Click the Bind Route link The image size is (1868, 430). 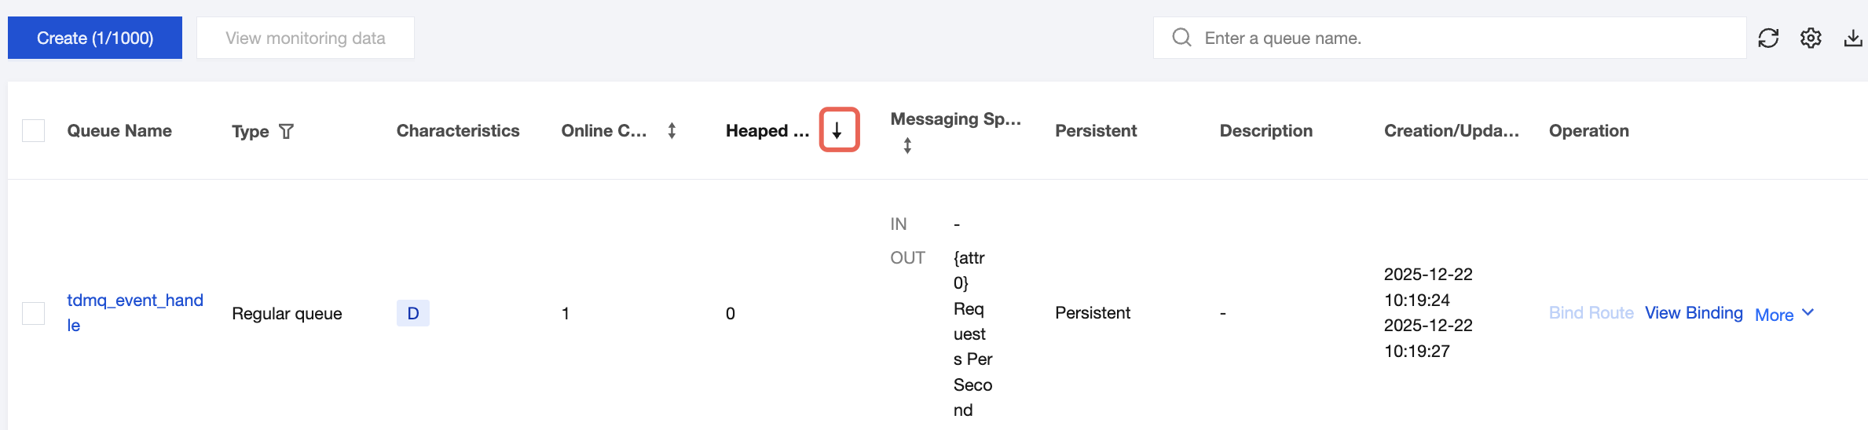coord(1591,313)
